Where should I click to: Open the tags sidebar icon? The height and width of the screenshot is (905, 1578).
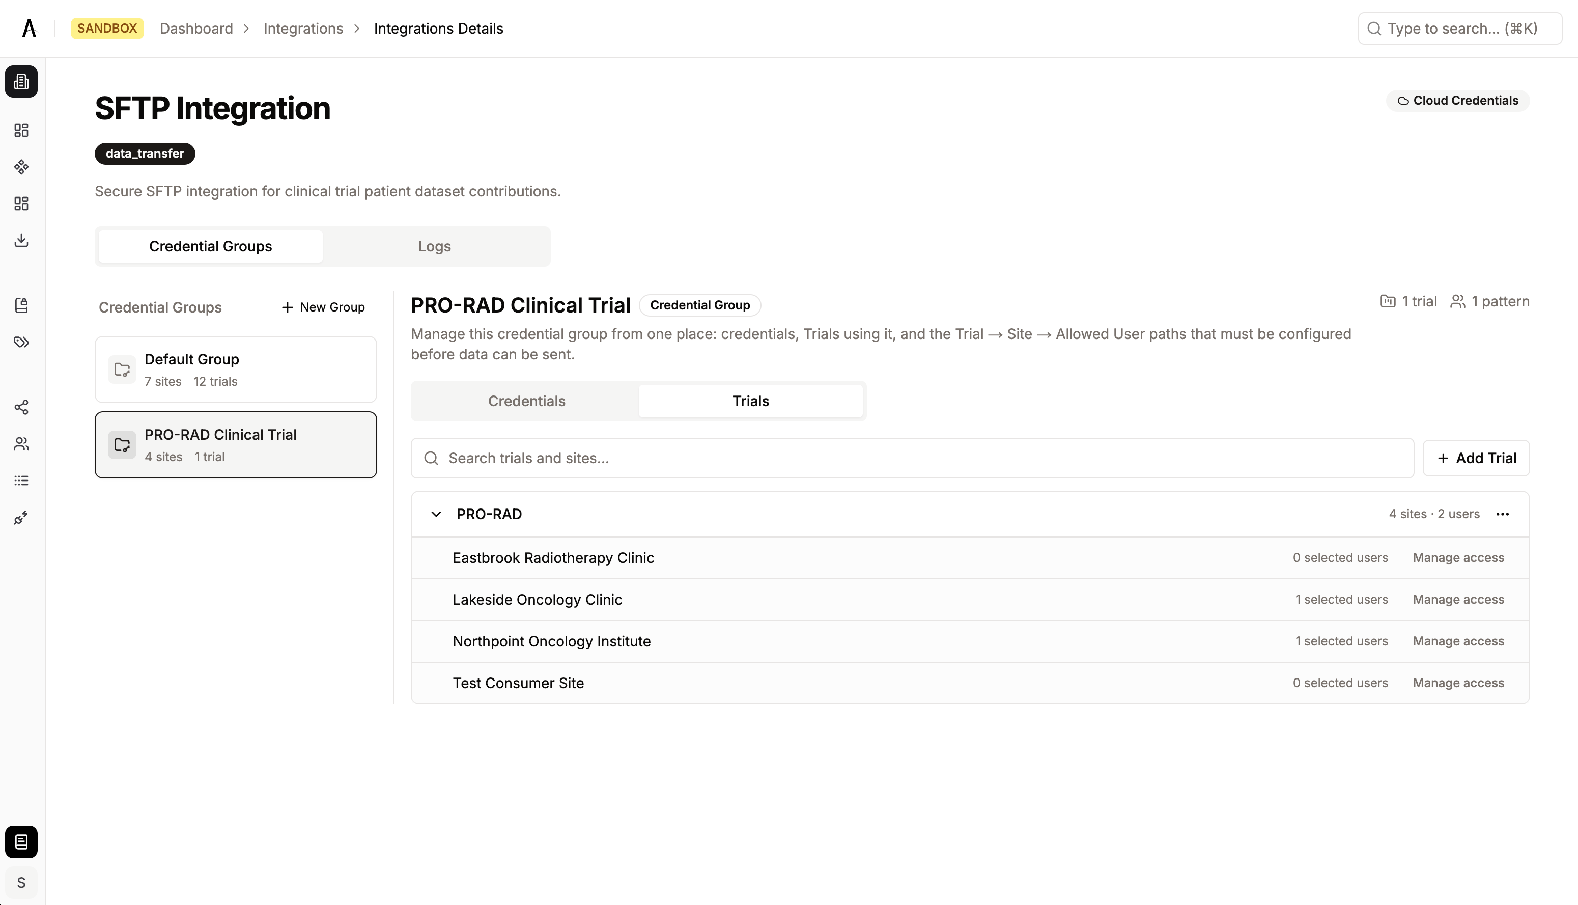tap(21, 342)
